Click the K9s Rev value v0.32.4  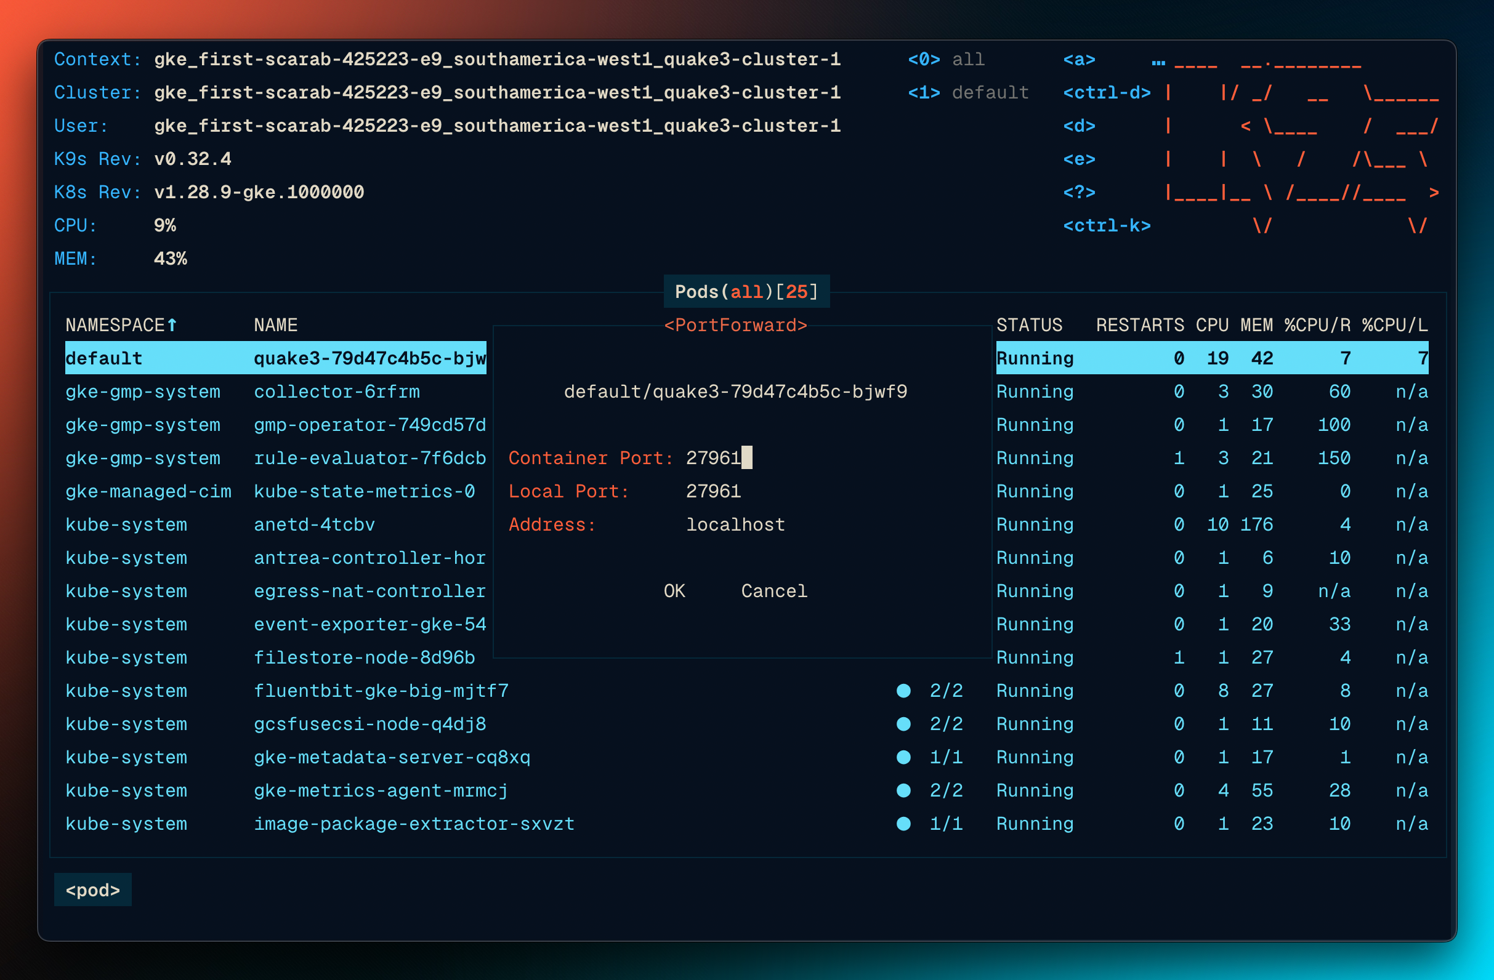click(193, 159)
